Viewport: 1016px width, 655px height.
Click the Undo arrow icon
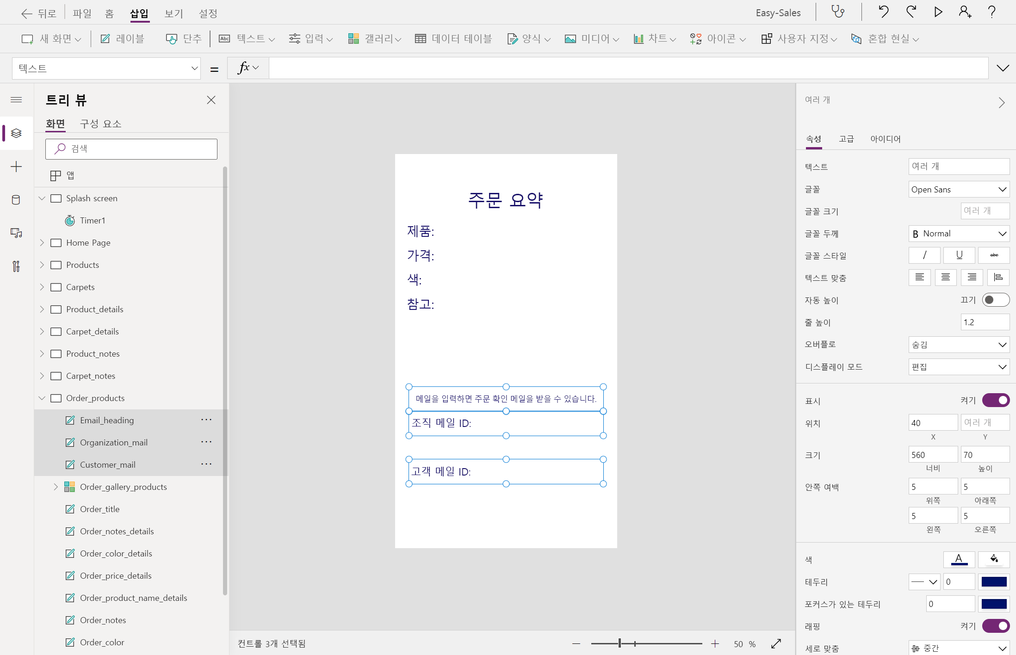point(883,12)
